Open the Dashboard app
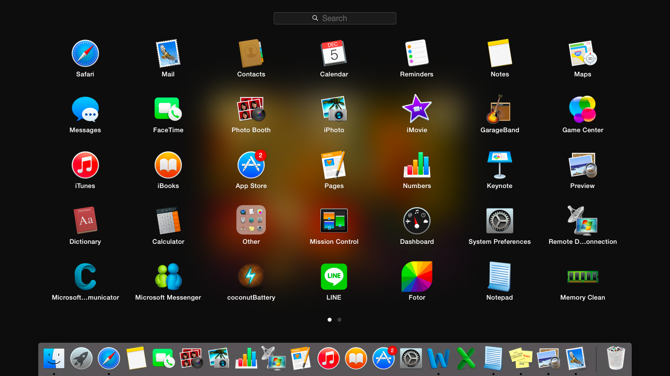The height and width of the screenshot is (376, 670). (x=417, y=221)
